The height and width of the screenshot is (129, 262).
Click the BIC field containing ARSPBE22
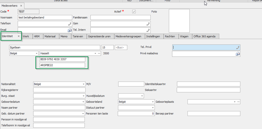click(x=62, y=65)
